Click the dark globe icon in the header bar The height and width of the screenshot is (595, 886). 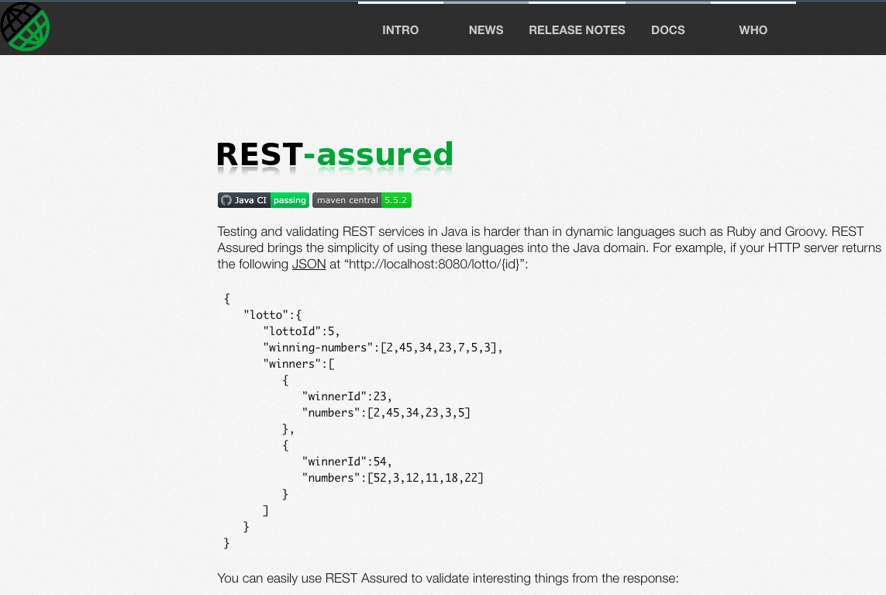(25, 26)
